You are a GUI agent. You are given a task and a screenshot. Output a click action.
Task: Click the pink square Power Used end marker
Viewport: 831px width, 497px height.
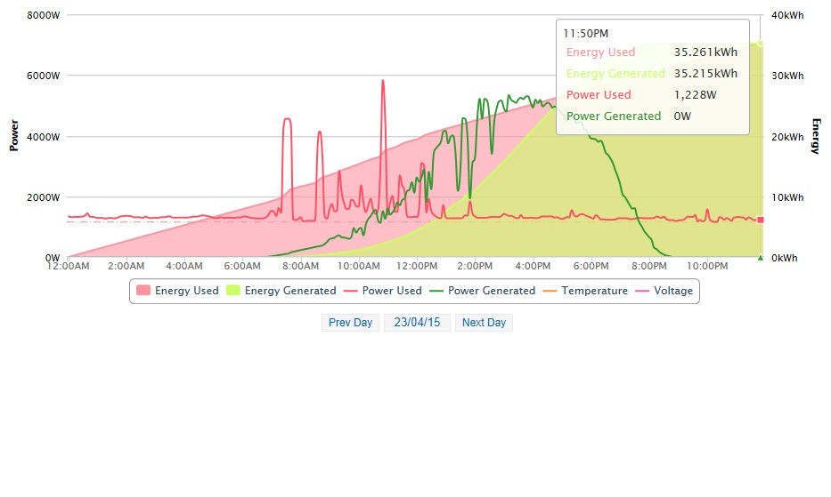pyautogui.click(x=760, y=220)
